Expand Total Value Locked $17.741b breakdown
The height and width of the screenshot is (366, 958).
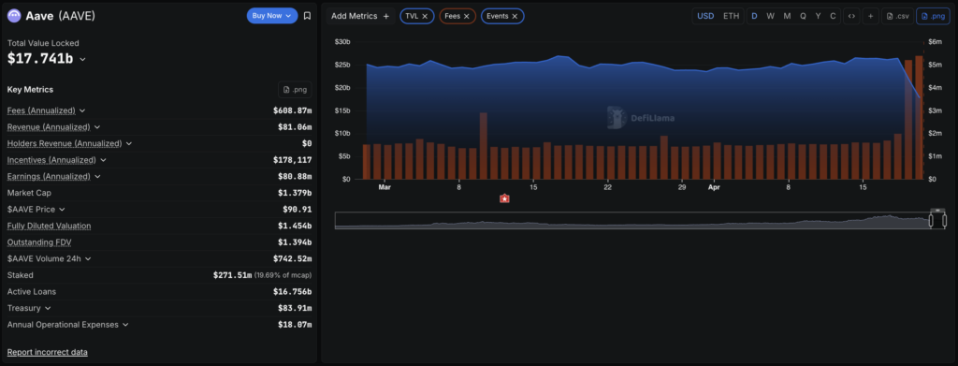[x=82, y=60]
